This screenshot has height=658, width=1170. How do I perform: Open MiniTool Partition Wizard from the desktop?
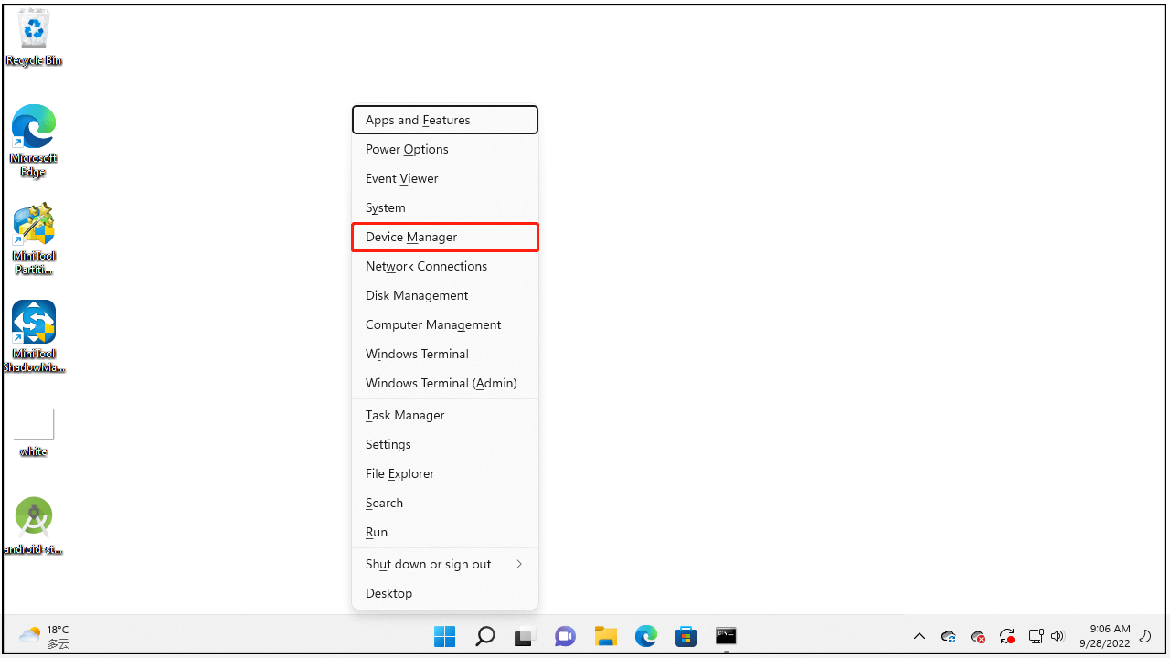[x=34, y=238]
